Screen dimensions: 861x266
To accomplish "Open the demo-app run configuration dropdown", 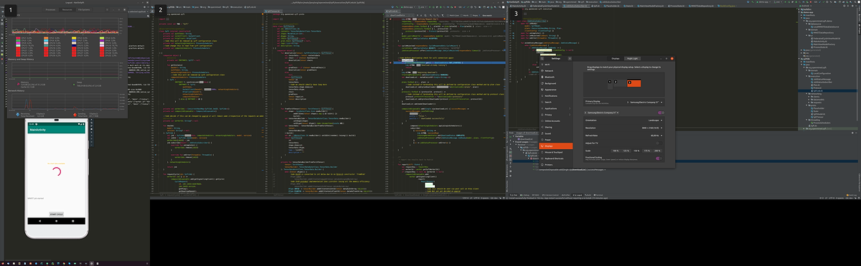I will point(763,2).
